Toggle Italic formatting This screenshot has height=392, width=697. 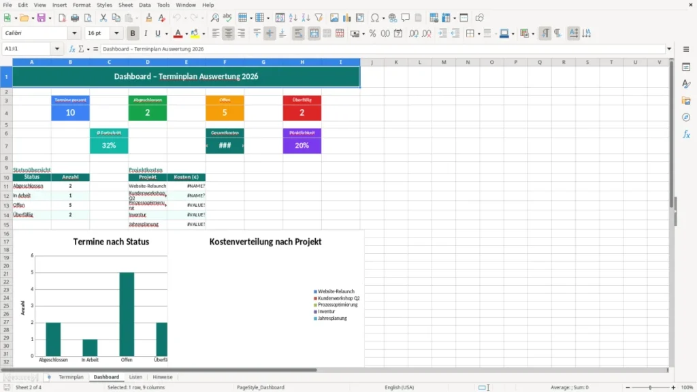[146, 33]
